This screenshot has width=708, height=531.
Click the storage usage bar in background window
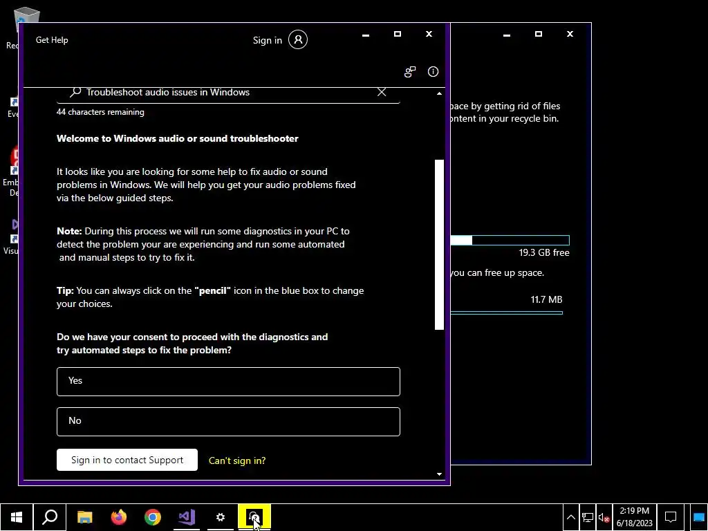(510, 240)
